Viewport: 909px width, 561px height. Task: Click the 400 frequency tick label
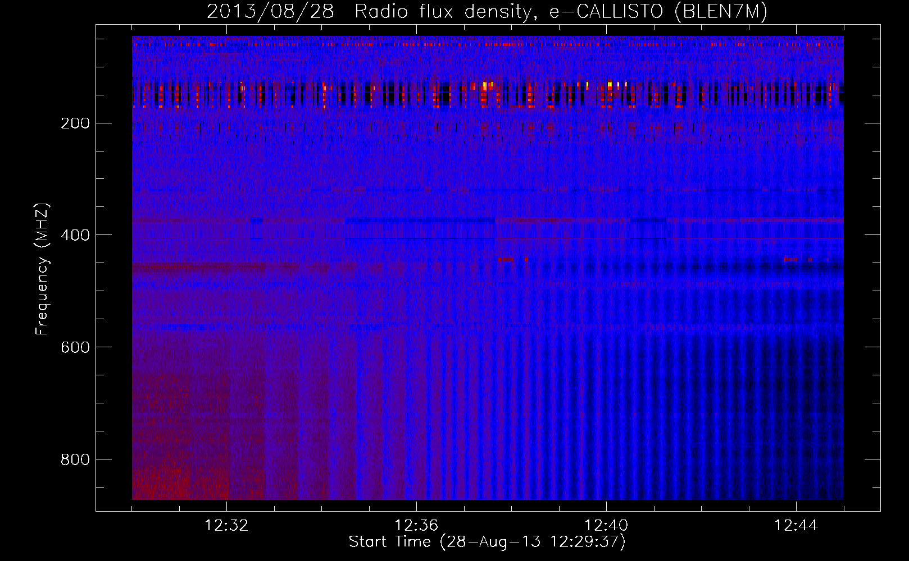click(x=75, y=236)
